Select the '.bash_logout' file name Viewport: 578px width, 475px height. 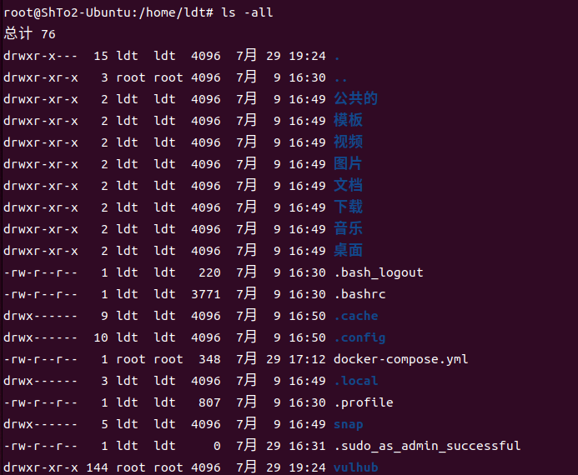pyautogui.click(x=379, y=272)
